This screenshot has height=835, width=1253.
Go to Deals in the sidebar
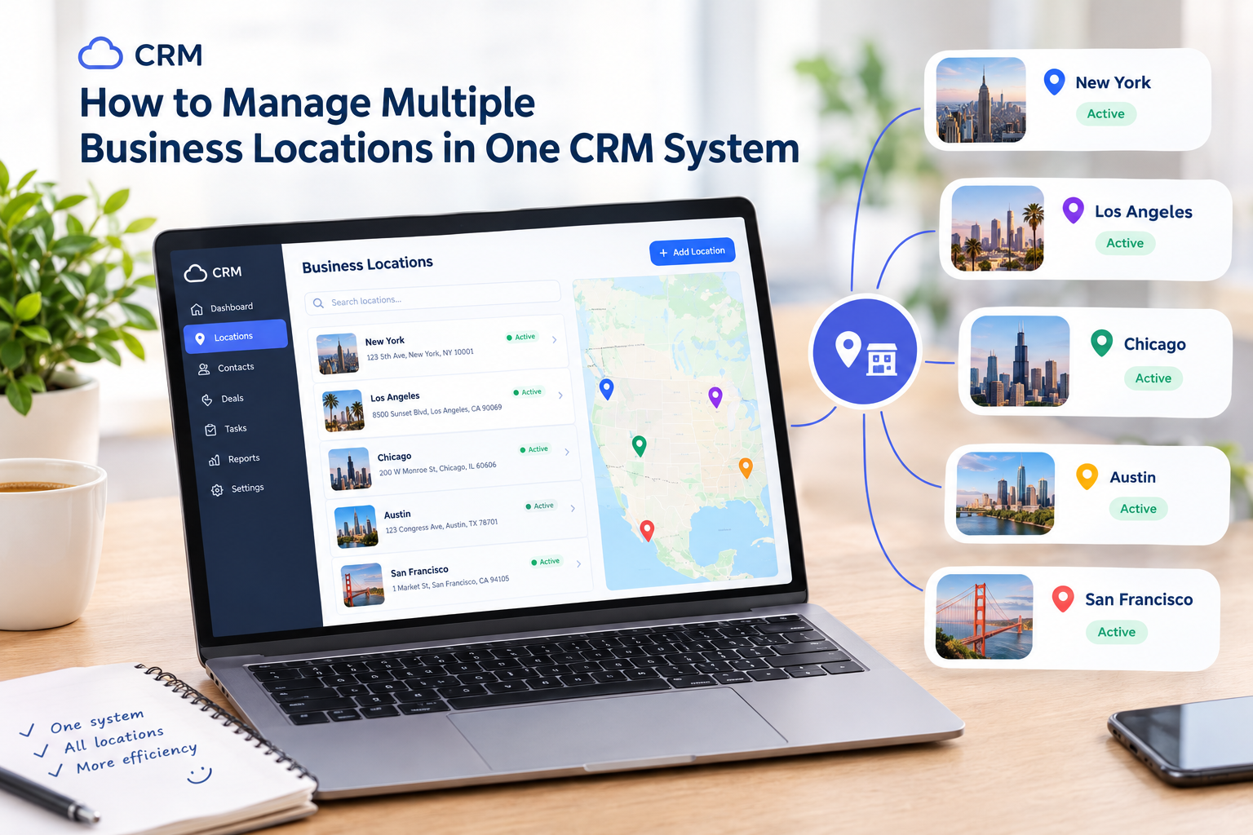click(x=223, y=400)
